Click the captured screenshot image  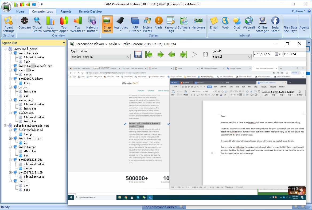coord(187,133)
